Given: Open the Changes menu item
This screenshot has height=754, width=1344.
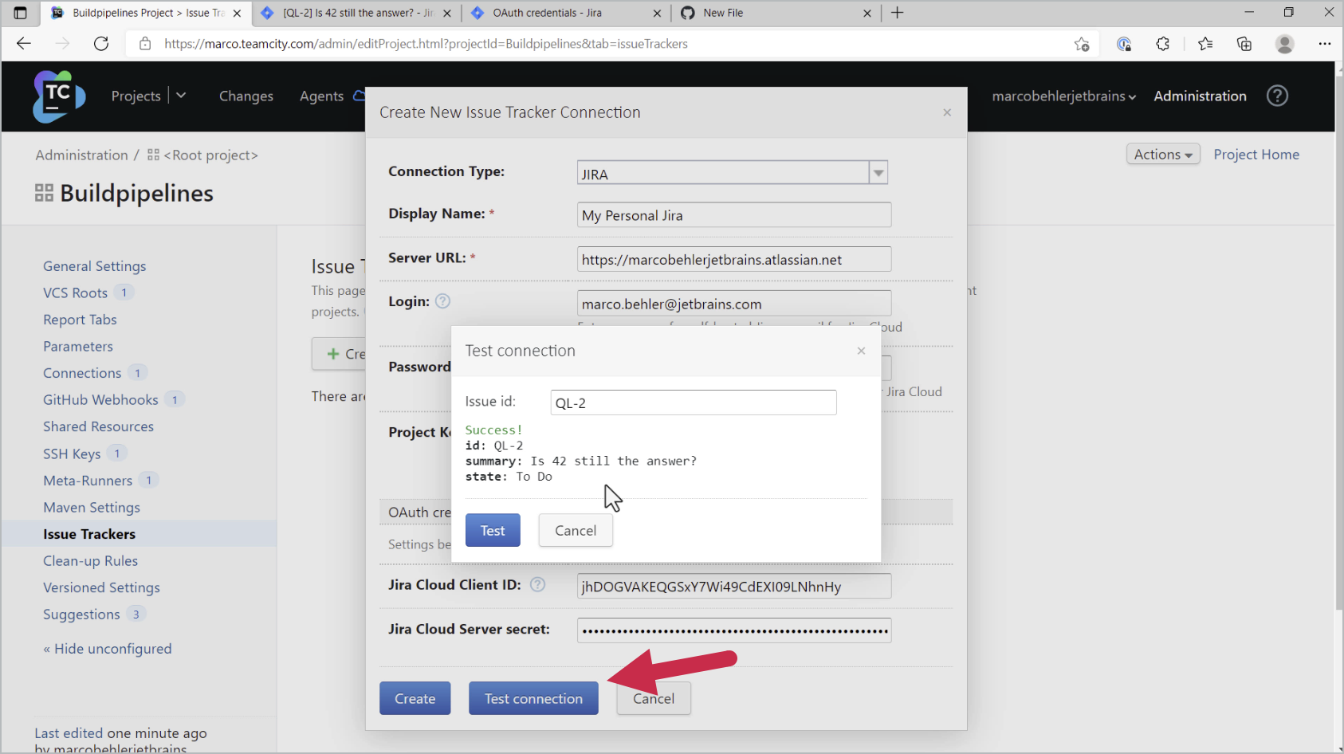Looking at the screenshot, I should pos(246,96).
